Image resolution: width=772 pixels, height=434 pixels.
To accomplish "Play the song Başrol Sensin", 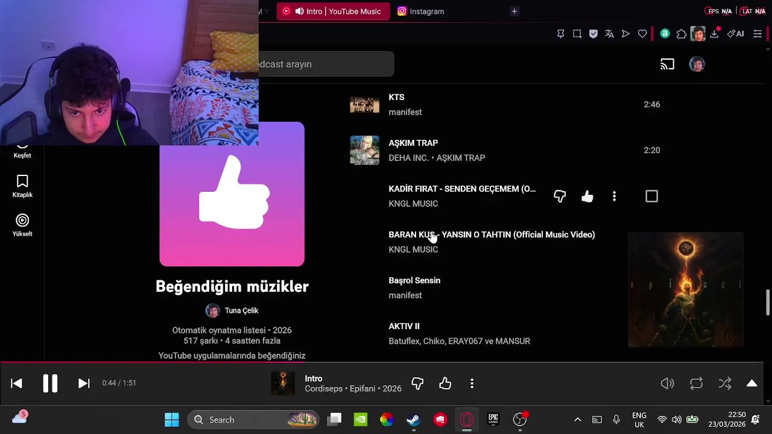I will (414, 280).
